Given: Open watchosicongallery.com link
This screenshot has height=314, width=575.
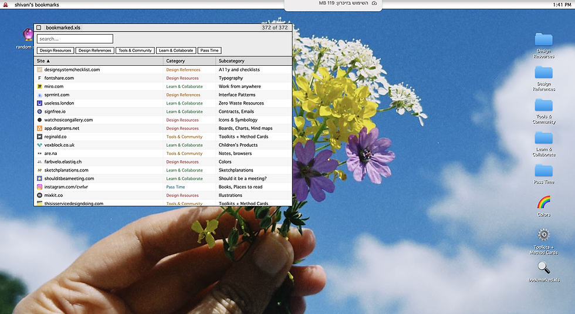Looking at the screenshot, I should [x=69, y=120].
